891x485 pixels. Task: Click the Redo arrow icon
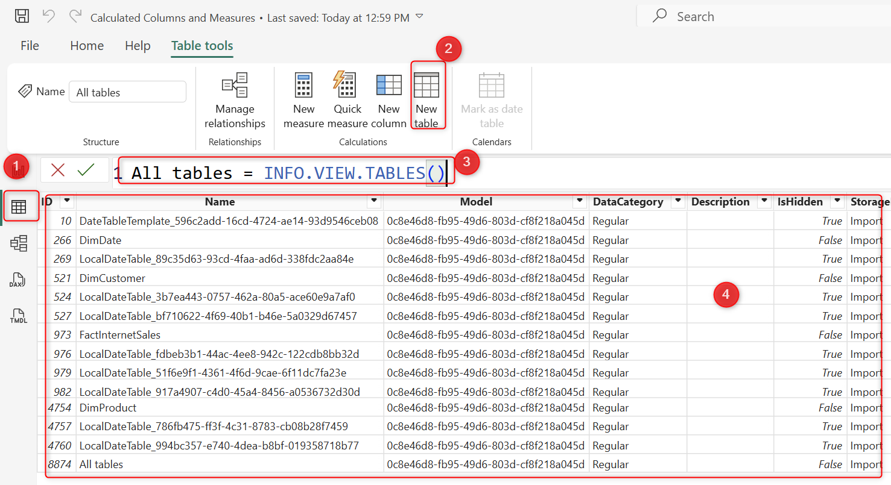tap(75, 16)
